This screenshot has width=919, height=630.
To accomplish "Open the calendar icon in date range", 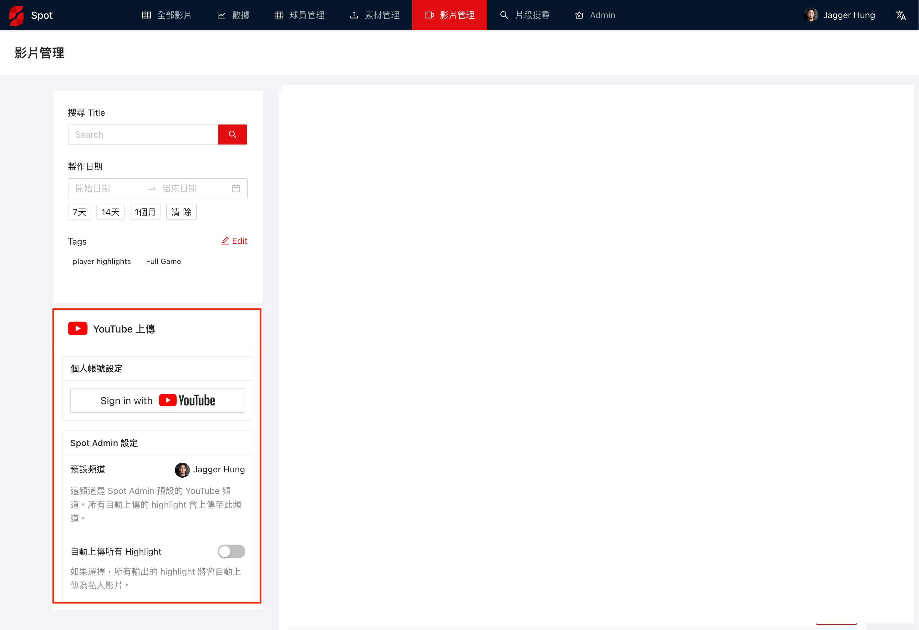I will [x=236, y=188].
